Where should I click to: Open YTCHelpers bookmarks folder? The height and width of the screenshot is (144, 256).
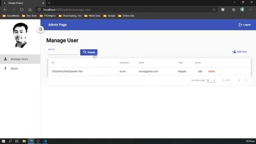coord(48,16)
